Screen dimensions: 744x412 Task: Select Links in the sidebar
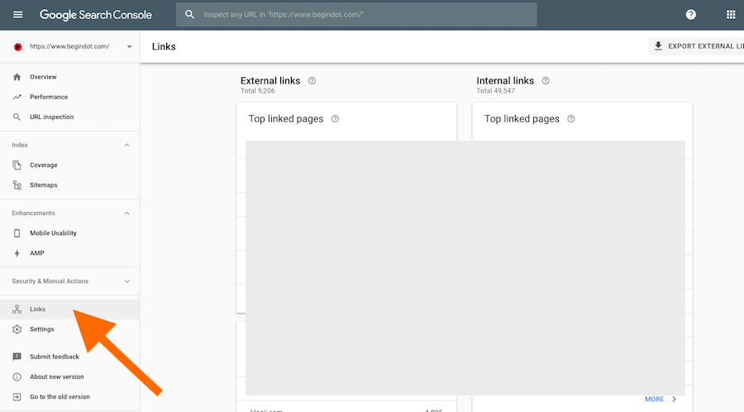(x=69, y=309)
